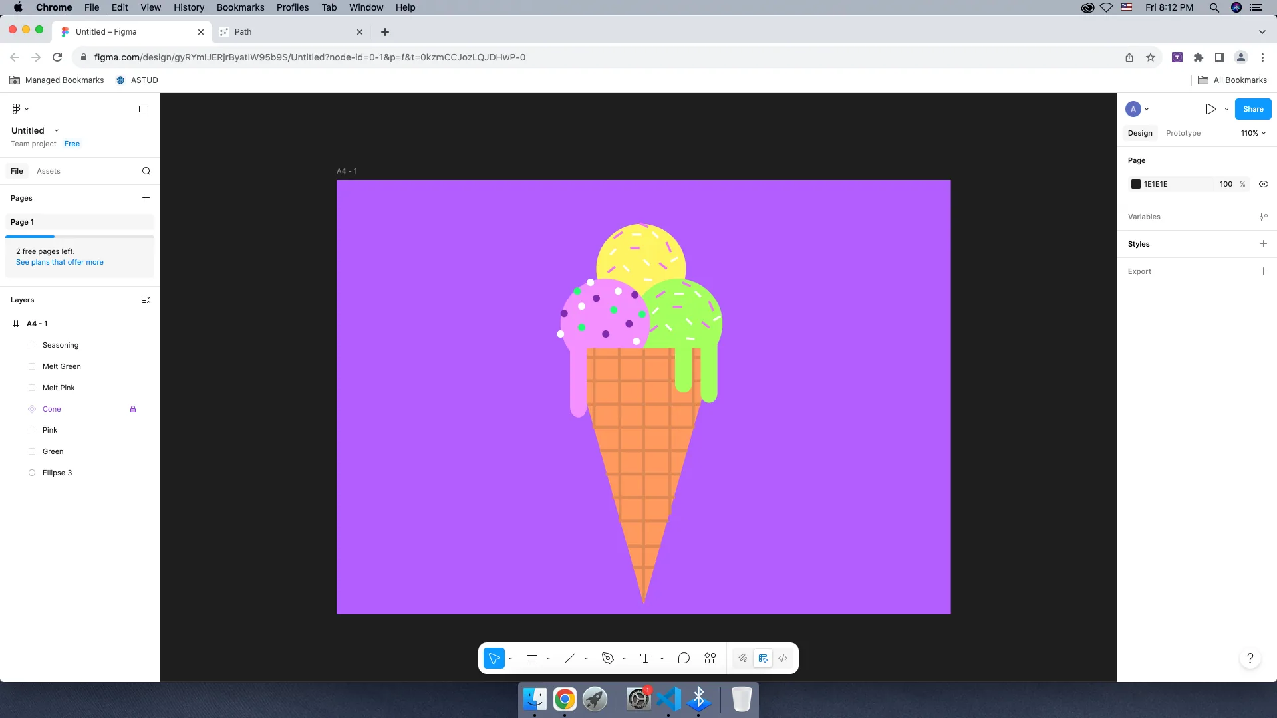
Task: Expand Frame tool options chevron
Action: tap(548, 659)
